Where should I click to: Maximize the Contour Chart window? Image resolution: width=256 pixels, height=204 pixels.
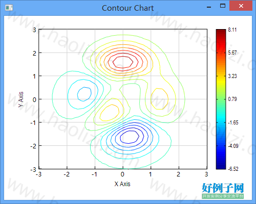click(223, 6)
